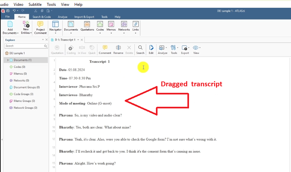The width and height of the screenshot is (291, 172).
Task: Click the Delete tool
Action: tap(129, 50)
